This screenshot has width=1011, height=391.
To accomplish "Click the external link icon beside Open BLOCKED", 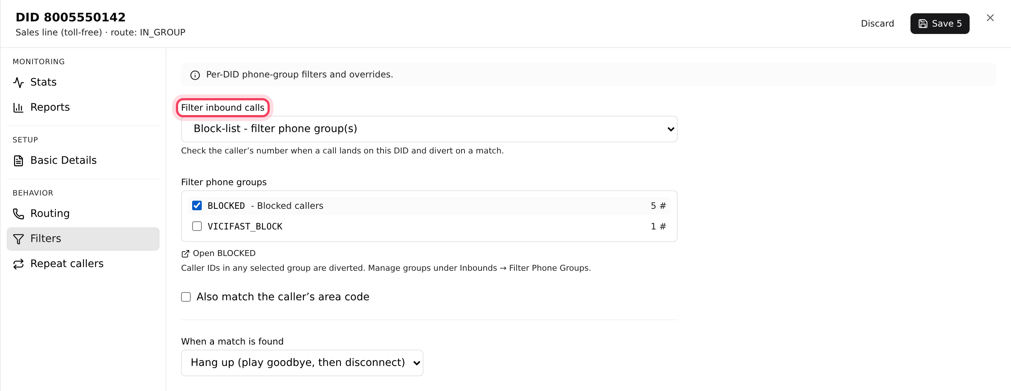I will [185, 254].
